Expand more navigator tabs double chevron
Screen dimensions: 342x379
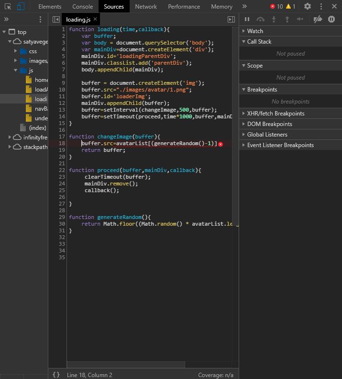(6, 19)
